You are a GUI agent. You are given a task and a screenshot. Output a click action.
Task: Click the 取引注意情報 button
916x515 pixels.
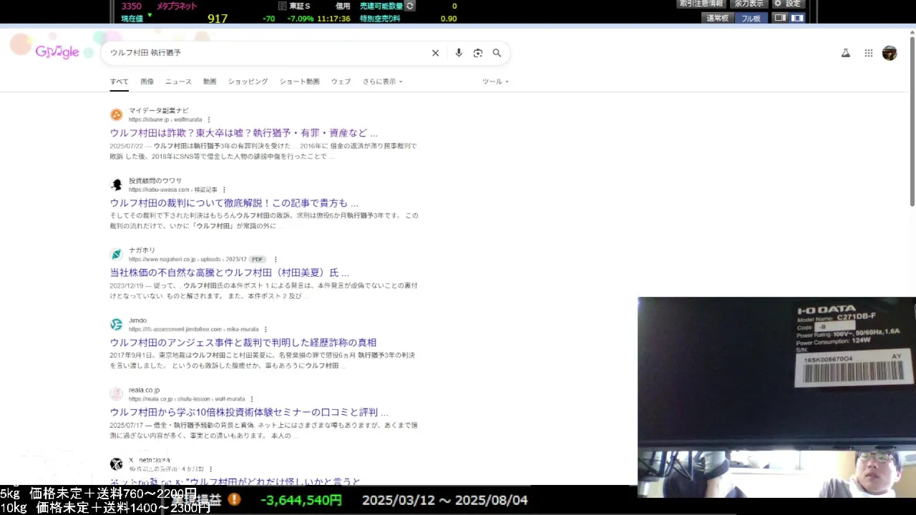[701, 4]
